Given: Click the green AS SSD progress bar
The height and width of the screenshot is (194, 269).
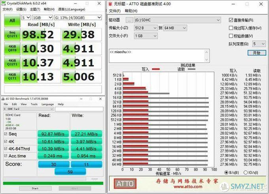Looking at the screenshot, I should pyautogui.click(x=53, y=183).
